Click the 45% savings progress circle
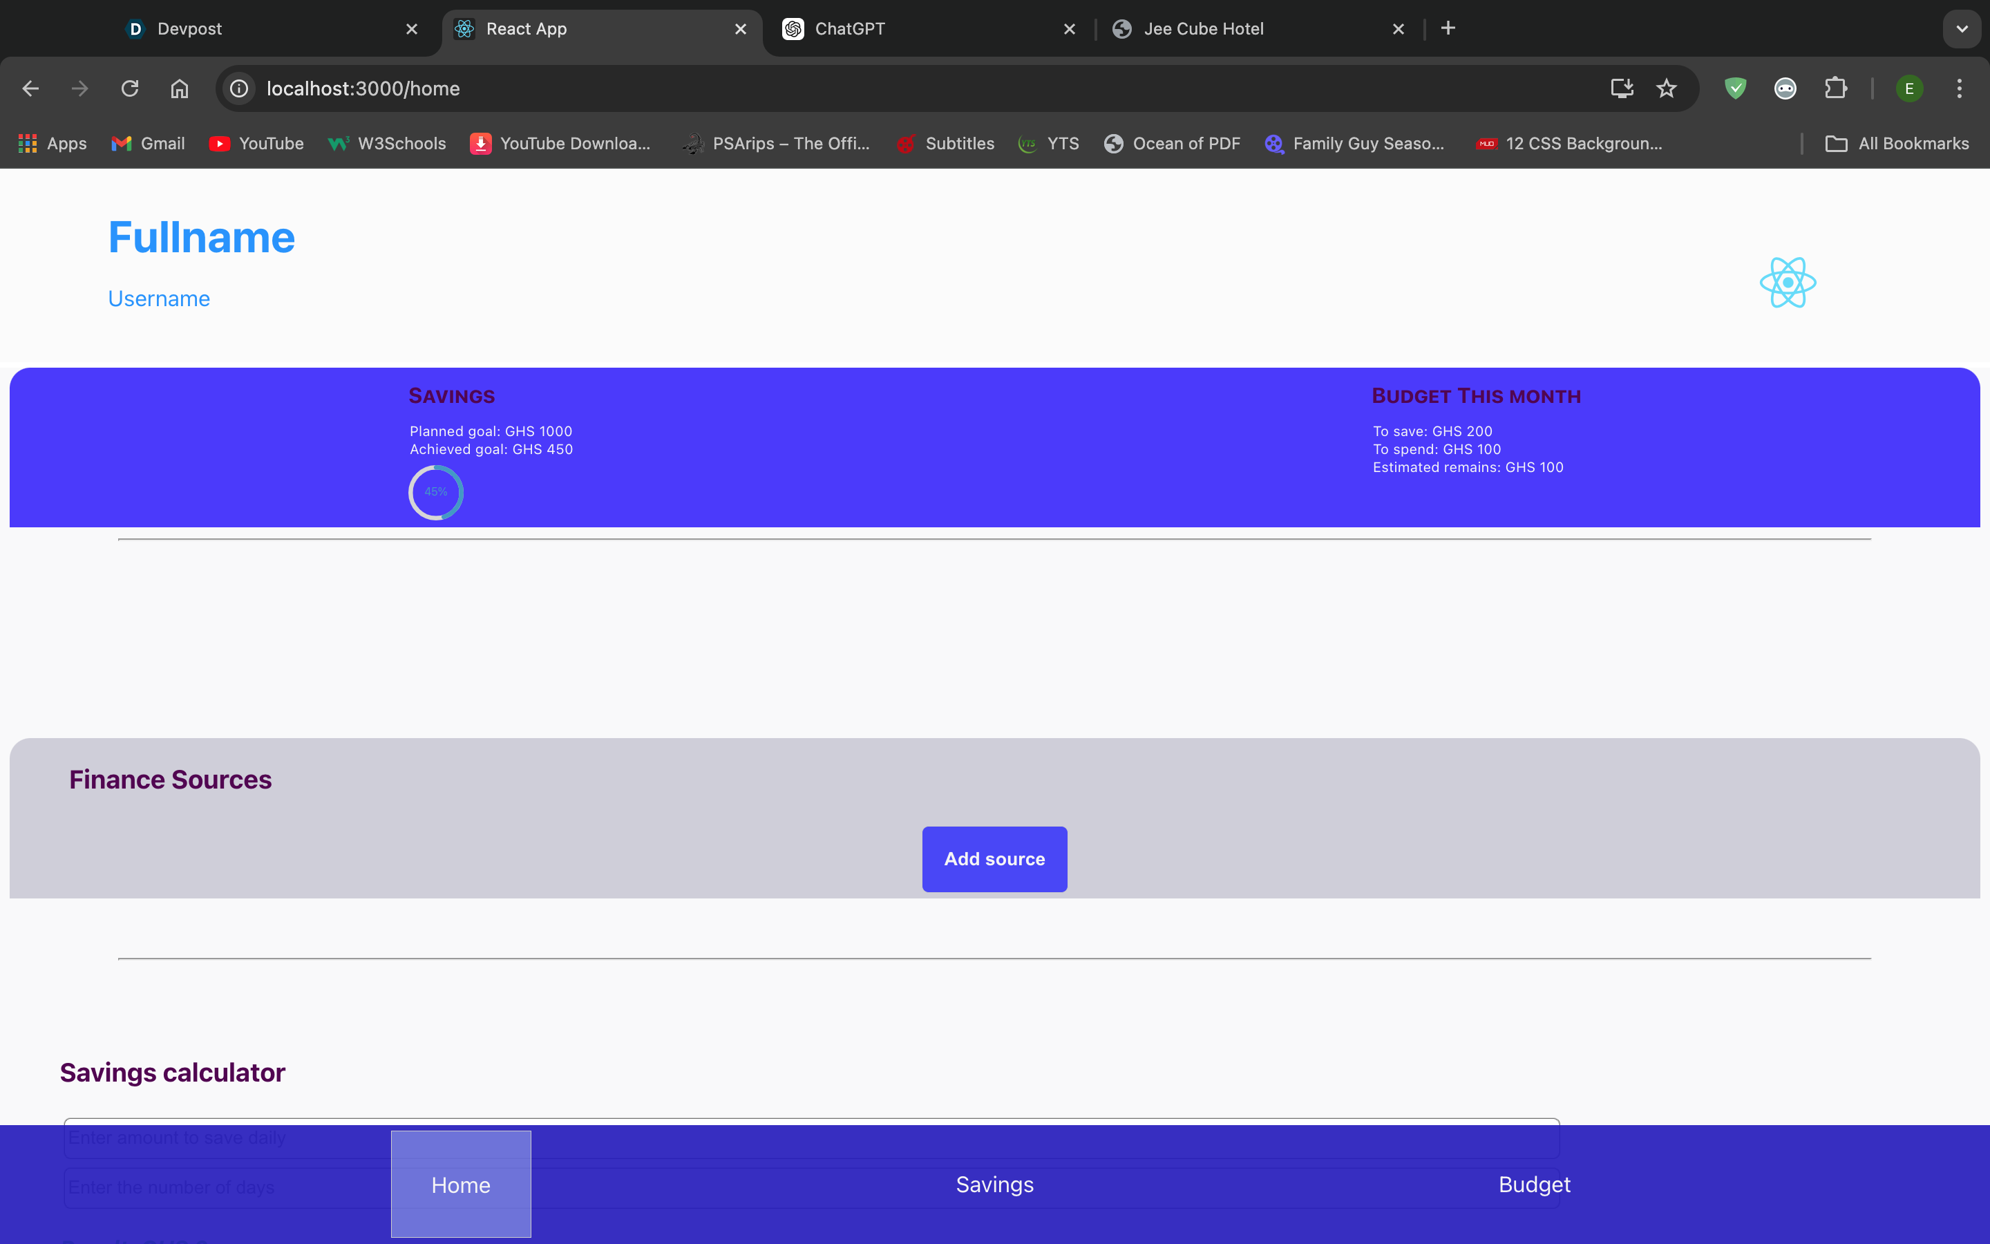This screenshot has height=1244, width=1990. tap(436, 492)
